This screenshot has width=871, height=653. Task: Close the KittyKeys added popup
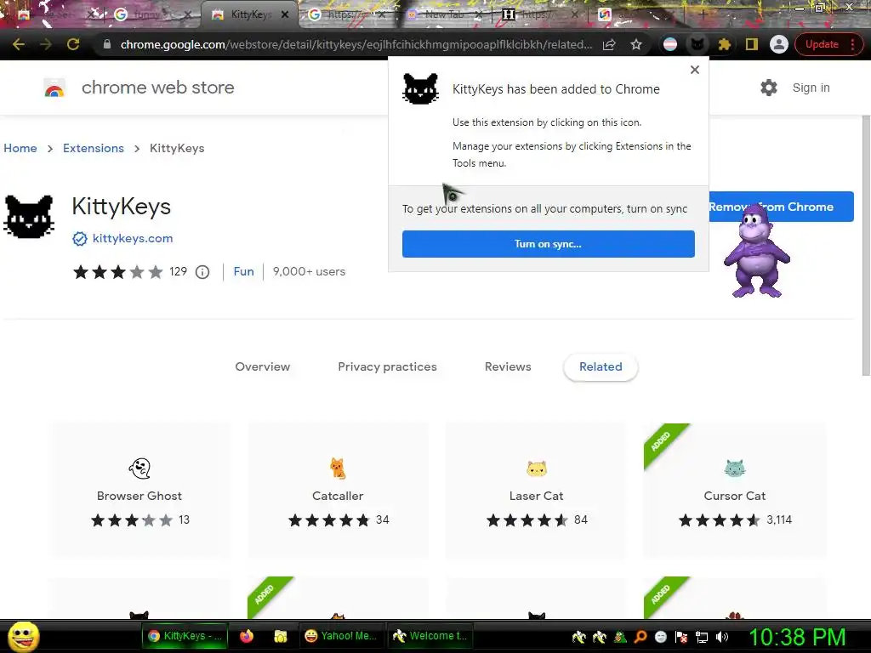(x=694, y=70)
